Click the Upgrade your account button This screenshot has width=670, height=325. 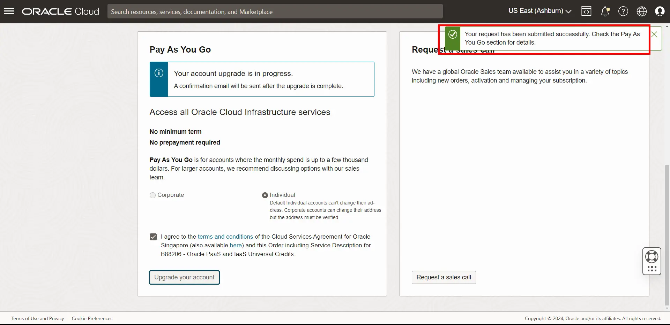tap(184, 277)
